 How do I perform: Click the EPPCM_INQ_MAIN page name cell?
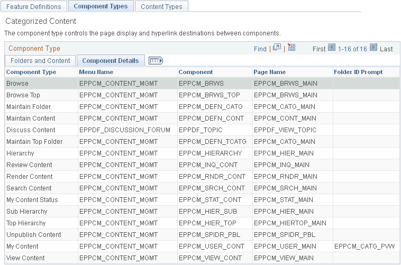293,165
